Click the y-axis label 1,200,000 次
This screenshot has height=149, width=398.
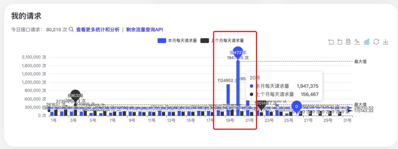tap(34, 82)
